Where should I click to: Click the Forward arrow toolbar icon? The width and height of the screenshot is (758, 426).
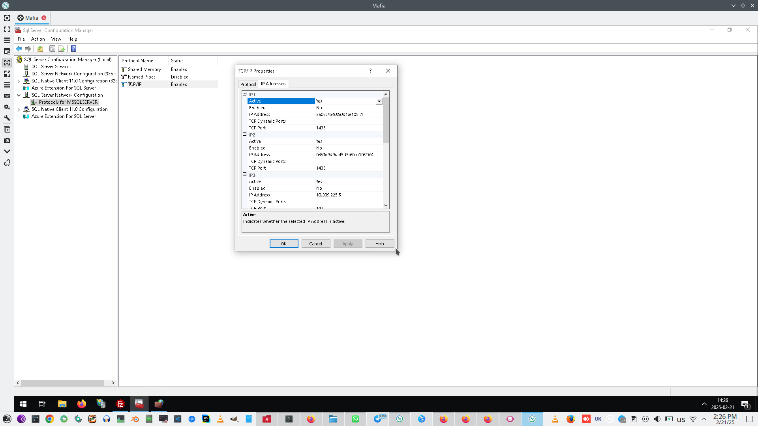tap(28, 49)
